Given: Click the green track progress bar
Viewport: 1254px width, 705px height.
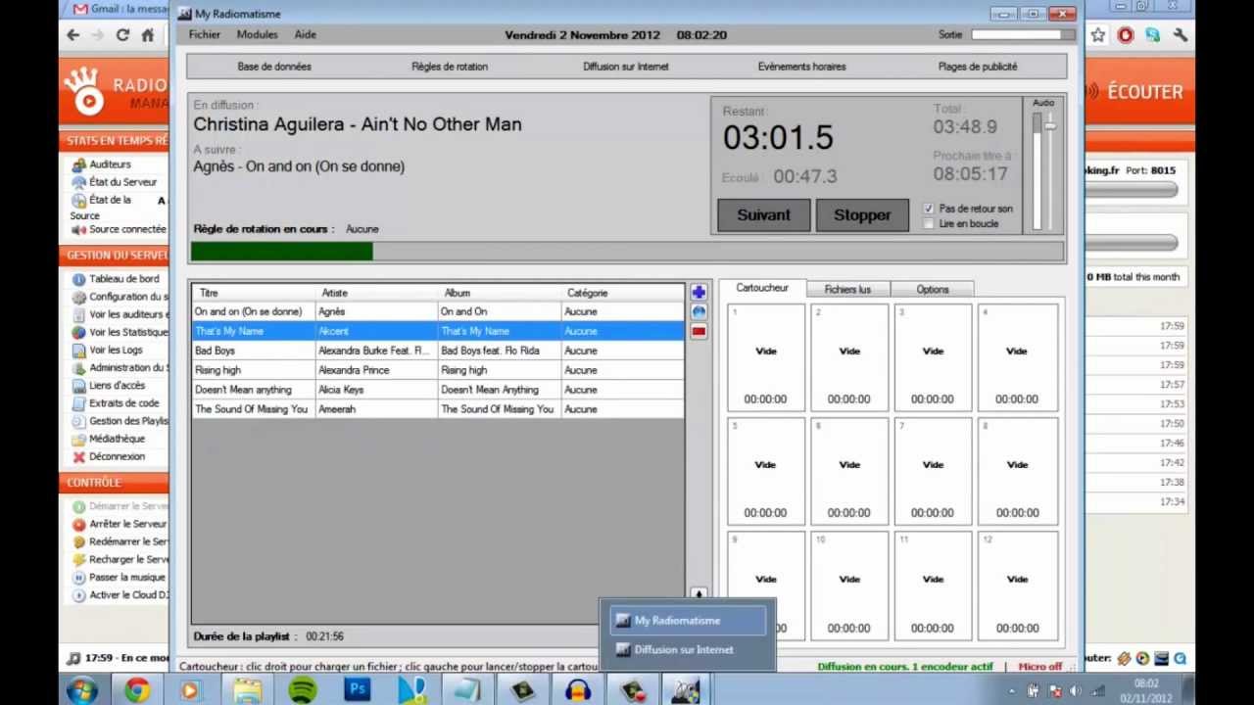Looking at the screenshot, I should click(x=282, y=252).
